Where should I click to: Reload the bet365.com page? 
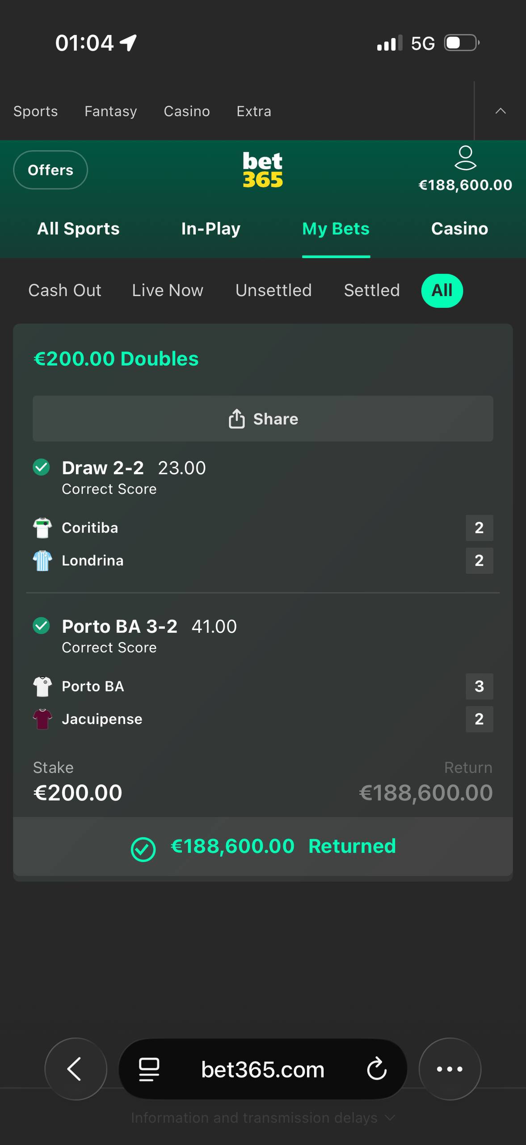[376, 1069]
